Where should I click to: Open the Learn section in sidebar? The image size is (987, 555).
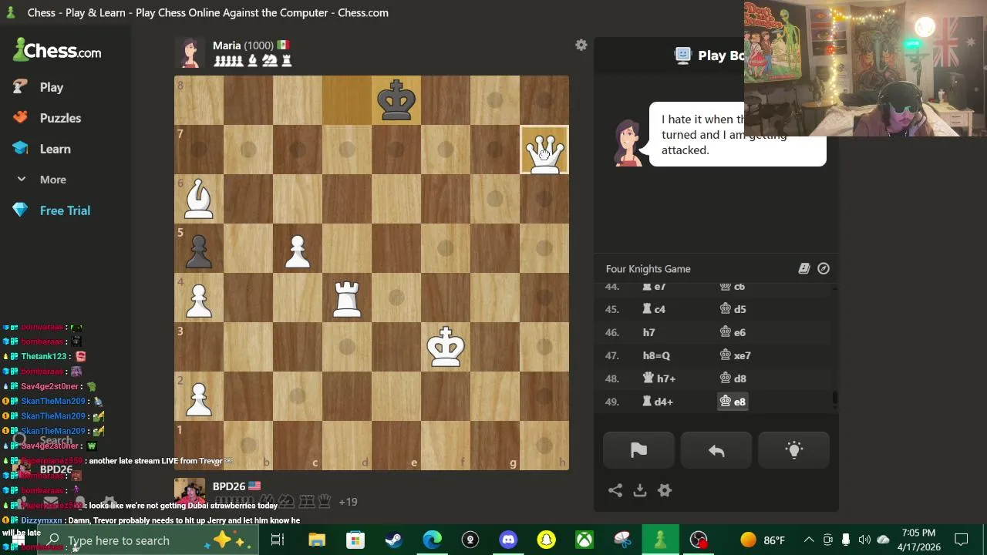[x=55, y=149]
